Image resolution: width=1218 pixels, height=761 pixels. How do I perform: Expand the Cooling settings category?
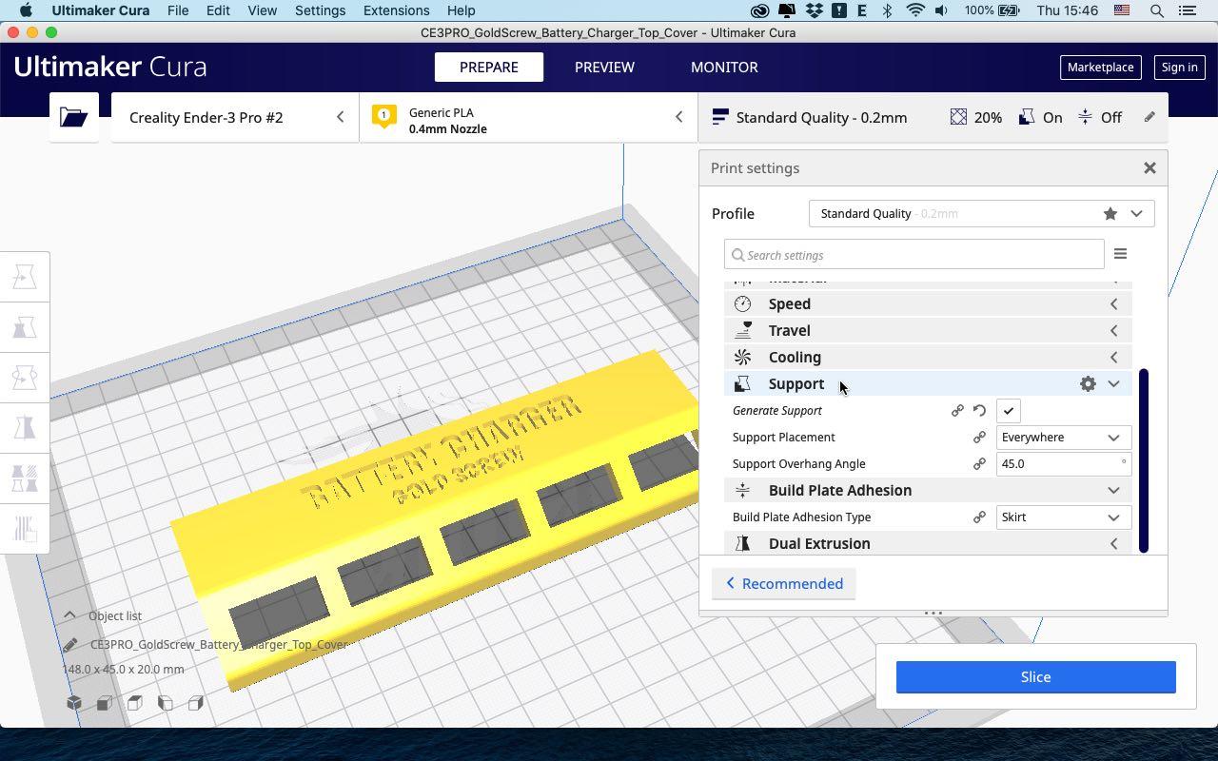[x=928, y=358]
